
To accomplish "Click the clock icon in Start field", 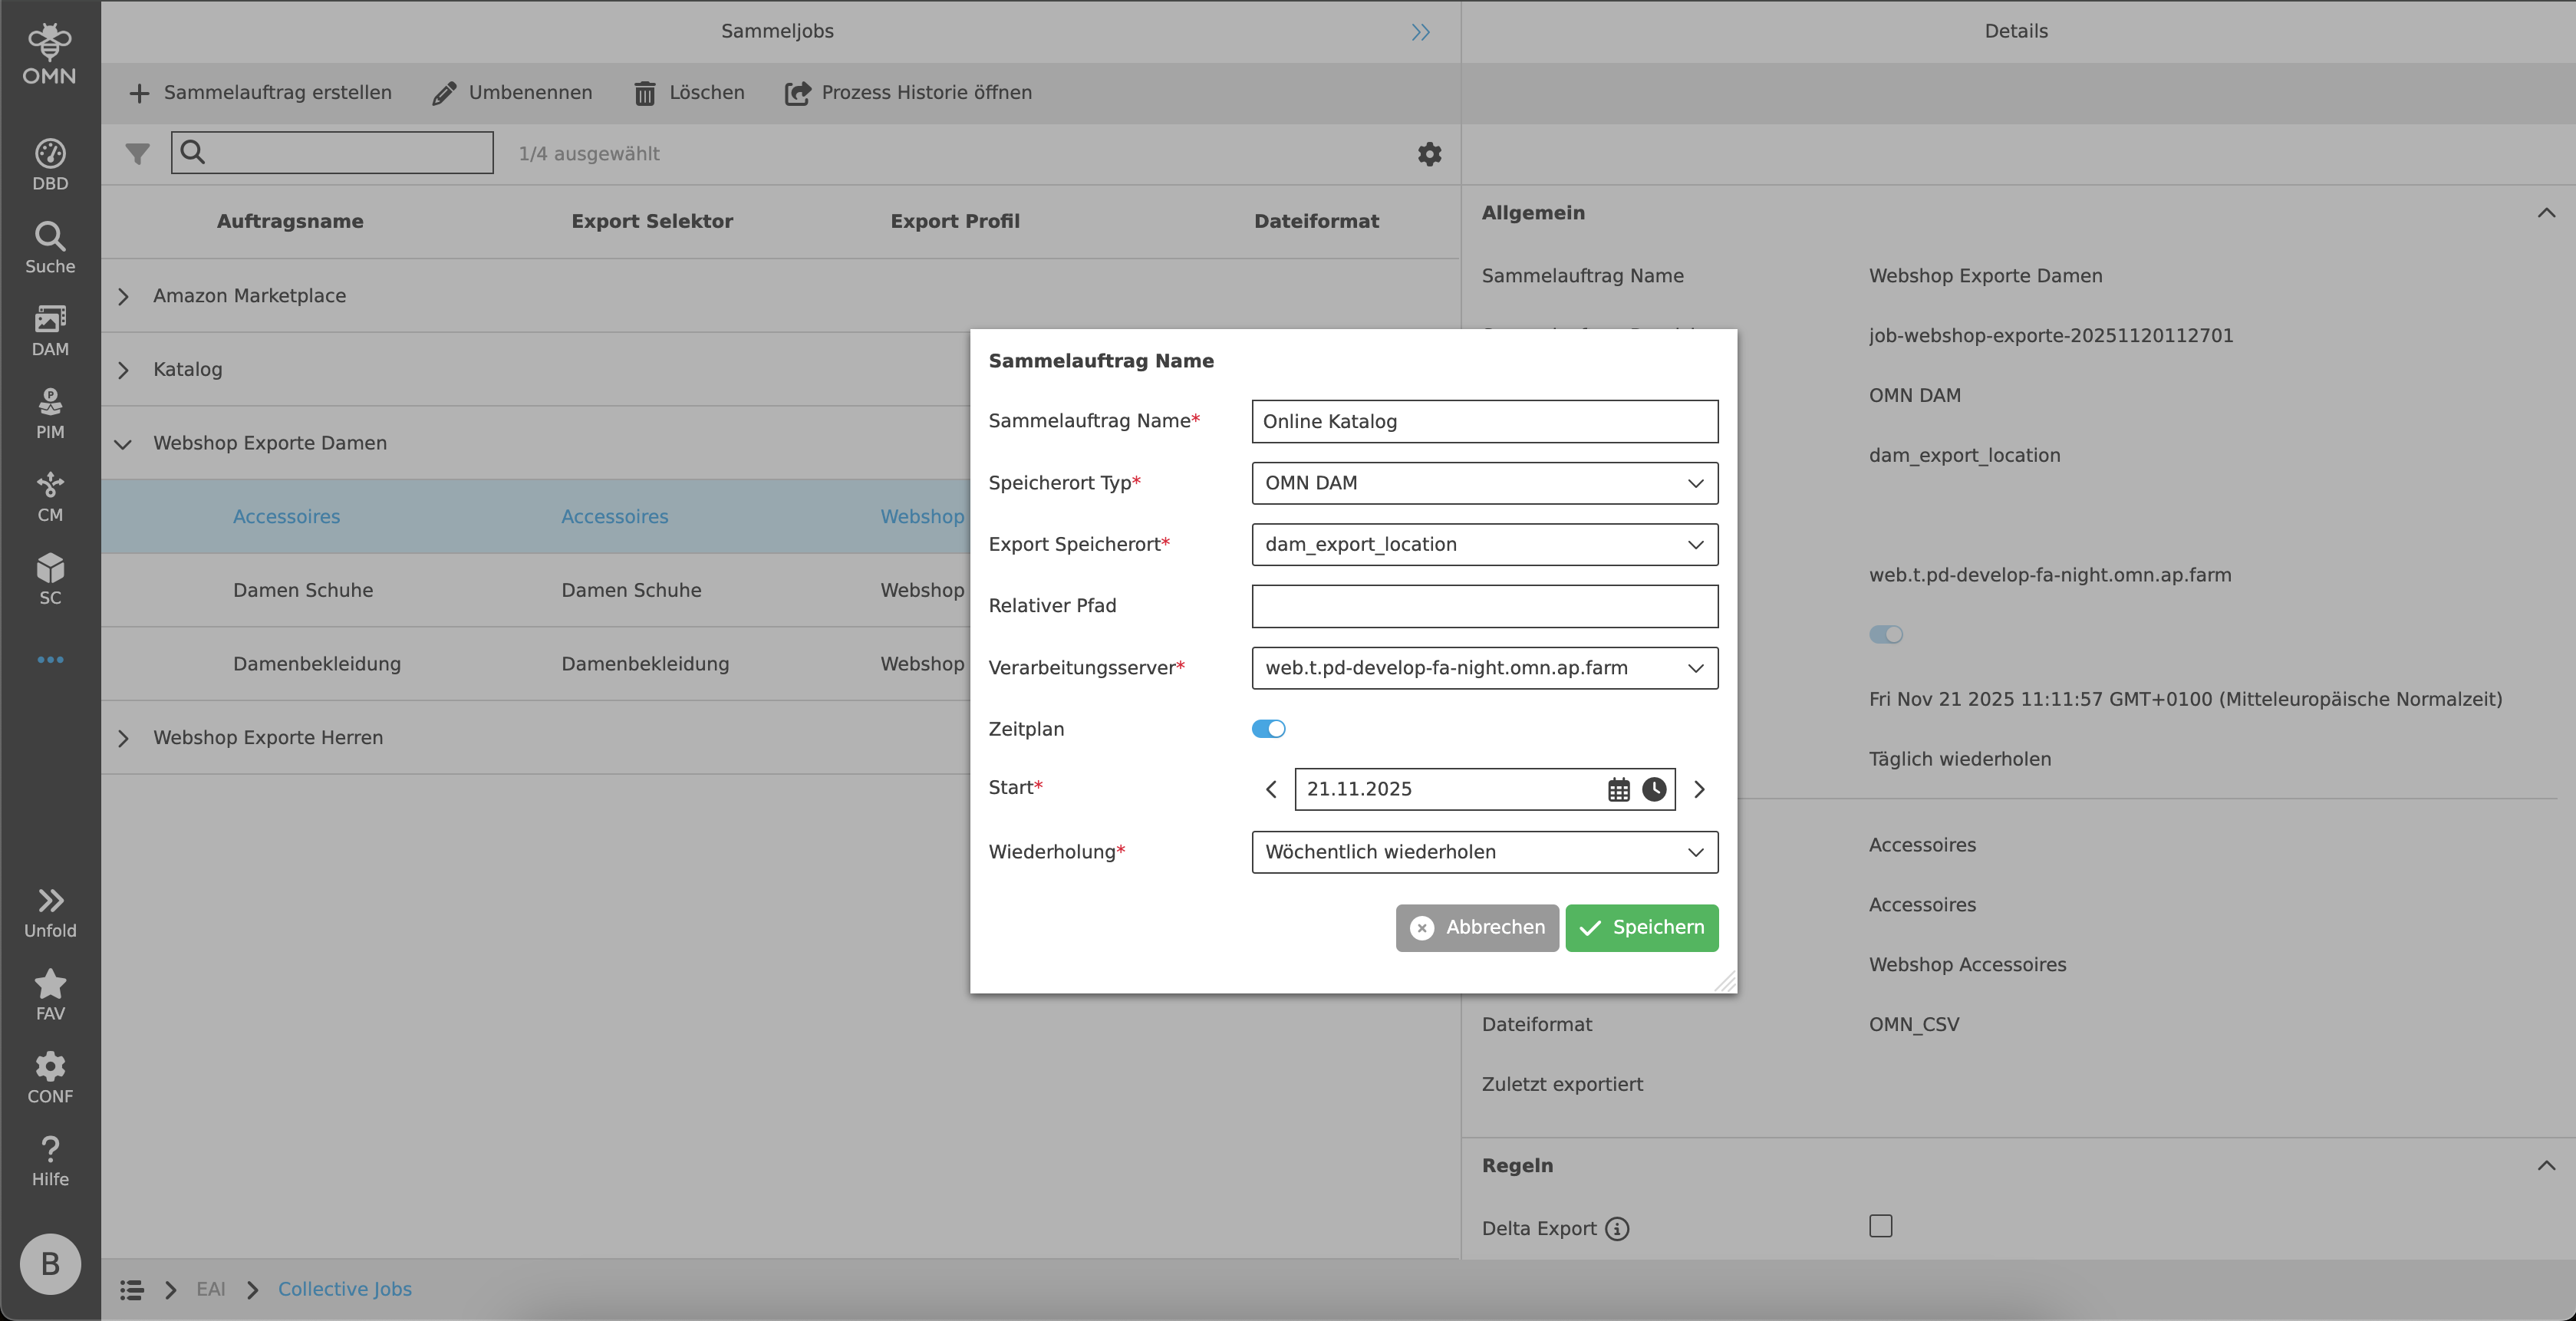I will click(1654, 790).
